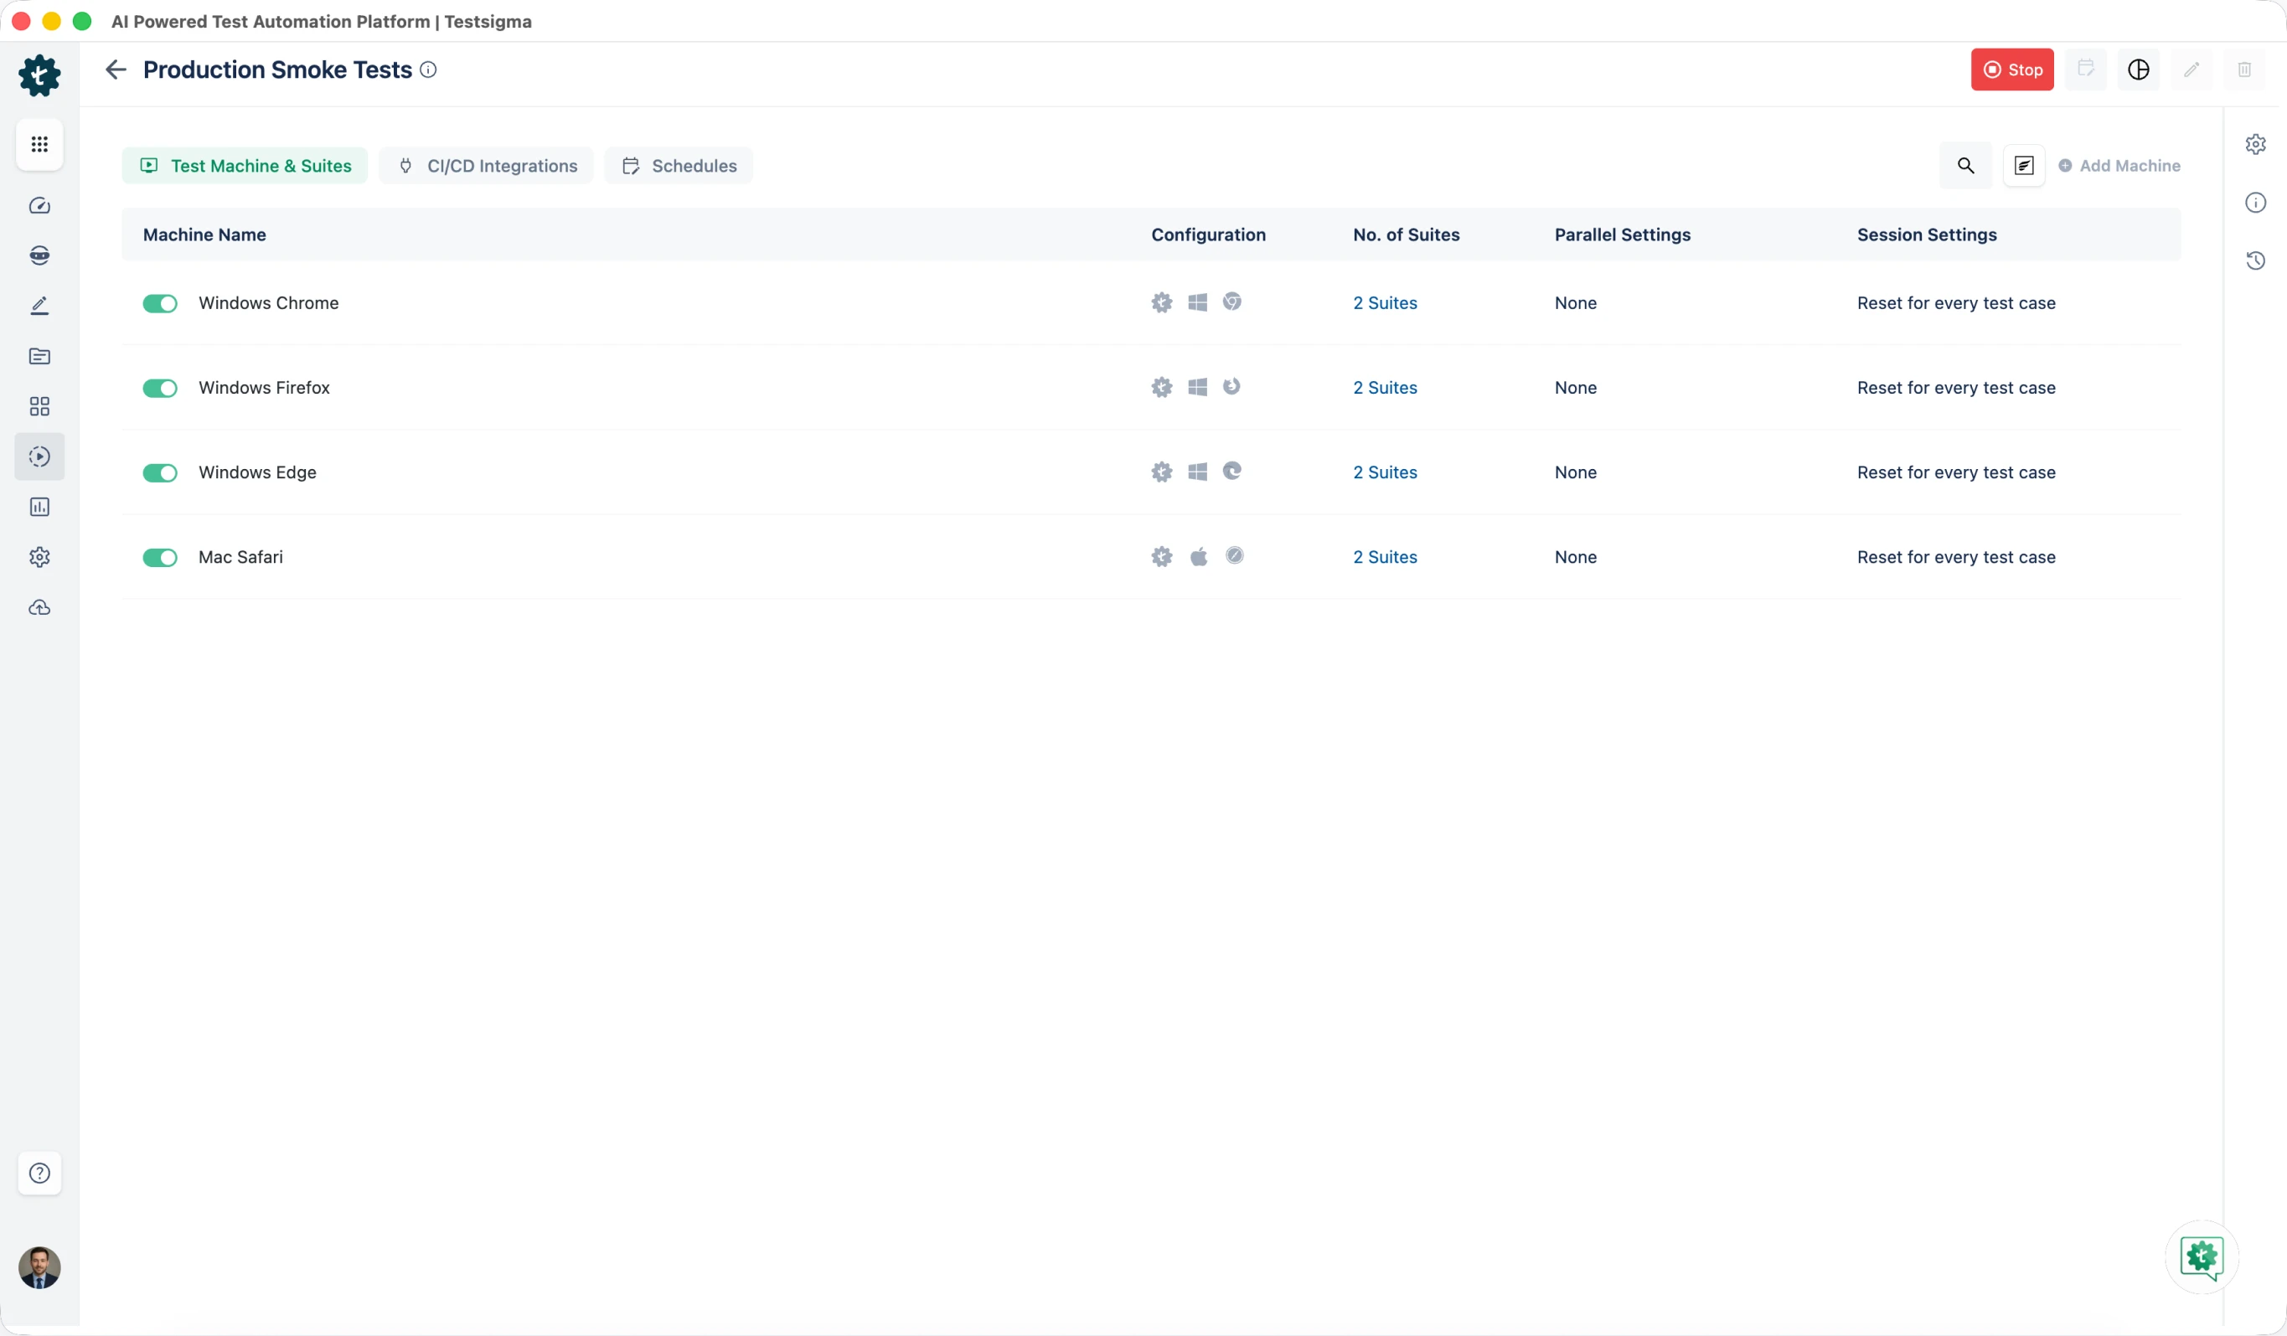Click the settings gear in the right panel

2255,144
